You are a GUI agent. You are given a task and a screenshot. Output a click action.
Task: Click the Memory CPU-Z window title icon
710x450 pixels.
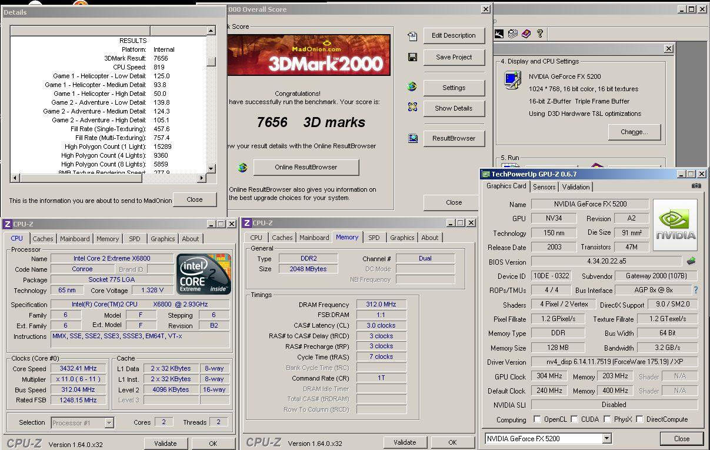[x=247, y=224]
